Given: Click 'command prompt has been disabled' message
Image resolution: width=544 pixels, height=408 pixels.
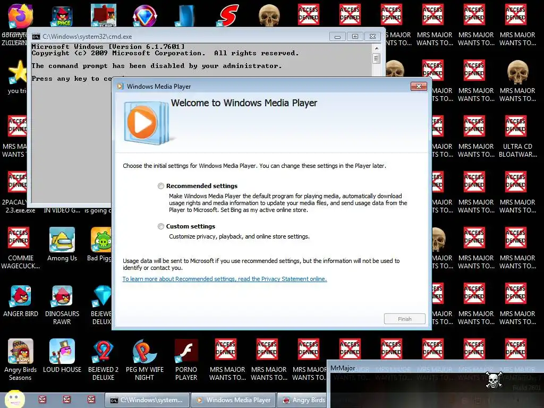Looking at the screenshot, I should pyautogui.click(x=157, y=66).
